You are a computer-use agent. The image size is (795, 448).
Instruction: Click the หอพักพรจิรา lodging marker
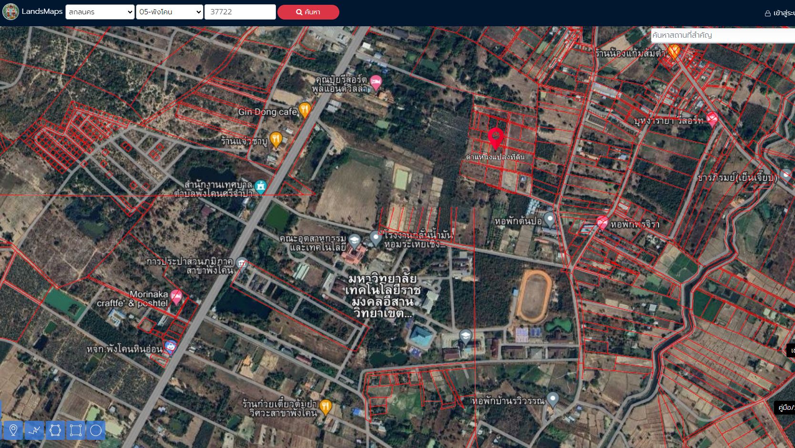pyautogui.click(x=602, y=223)
